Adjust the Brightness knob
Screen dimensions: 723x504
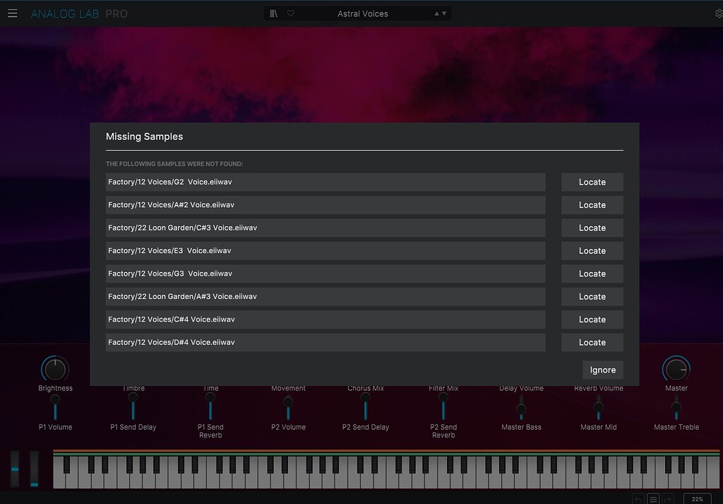pos(55,369)
